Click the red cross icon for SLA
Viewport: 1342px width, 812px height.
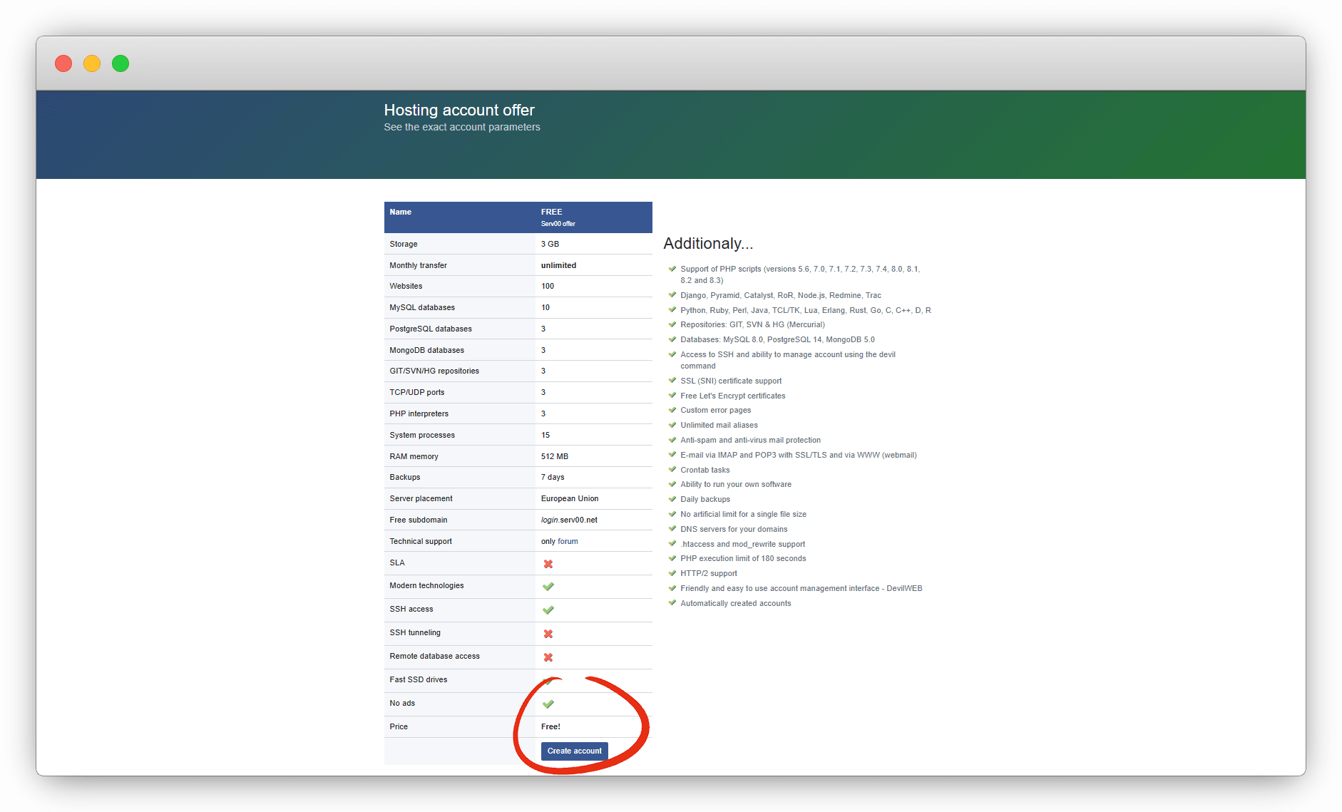coord(548,564)
